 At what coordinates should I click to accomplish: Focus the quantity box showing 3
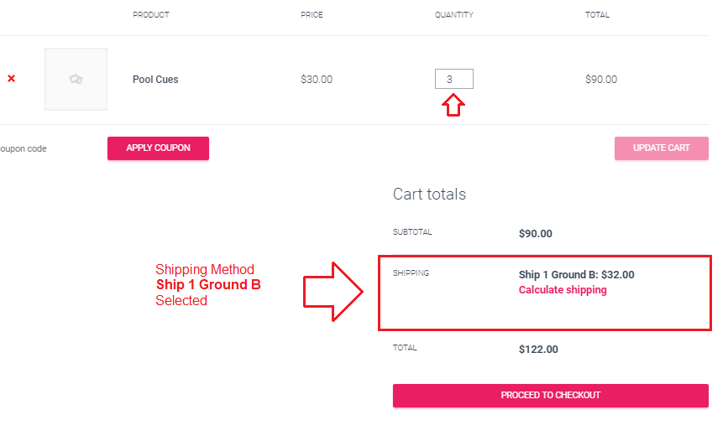click(453, 79)
